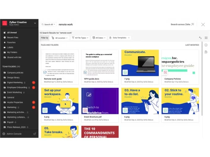Open the WFH guide.docx thumbnail

(x=100, y=63)
